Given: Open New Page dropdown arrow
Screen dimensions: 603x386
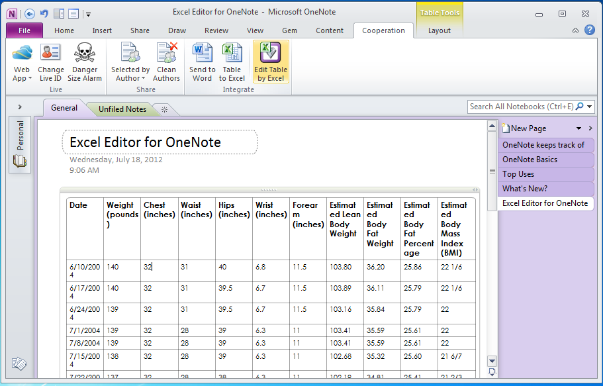Looking at the screenshot, I should (579, 128).
